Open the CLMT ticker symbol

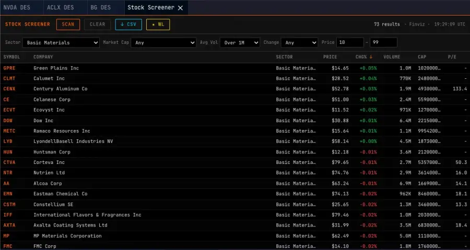click(x=9, y=78)
